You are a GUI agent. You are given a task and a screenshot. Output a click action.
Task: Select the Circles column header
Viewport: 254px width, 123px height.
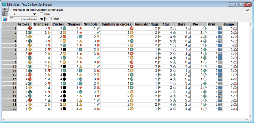point(59,24)
